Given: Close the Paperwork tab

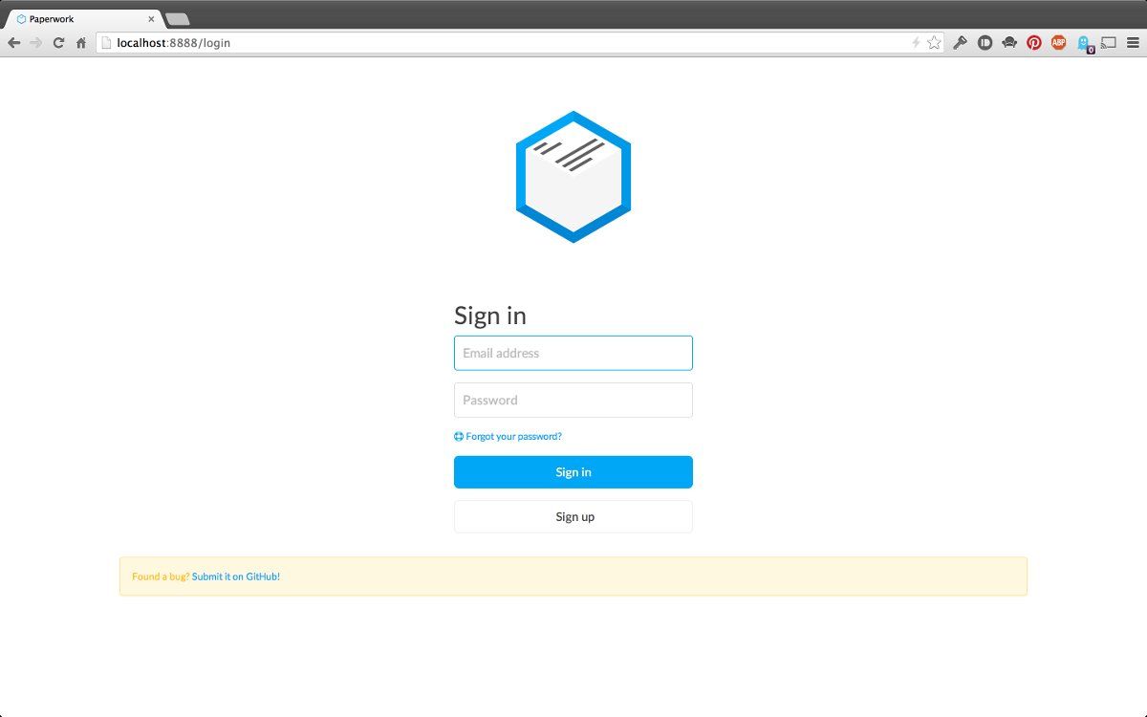Looking at the screenshot, I should 151,19.
